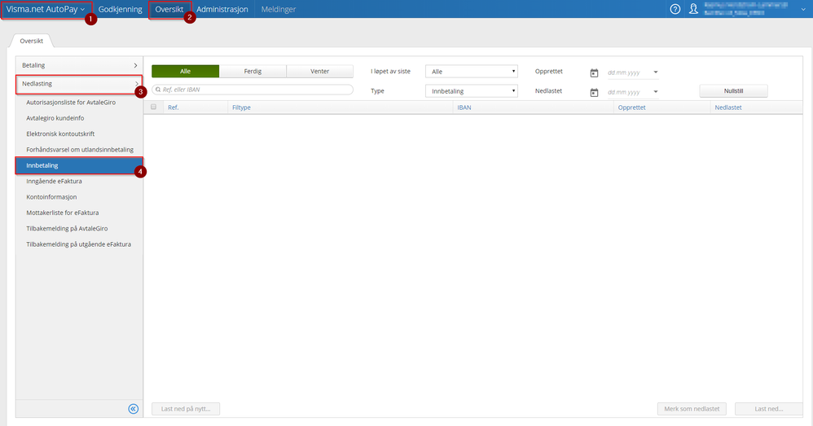Open Opprettet date dropdown arrow

[656, 72]
